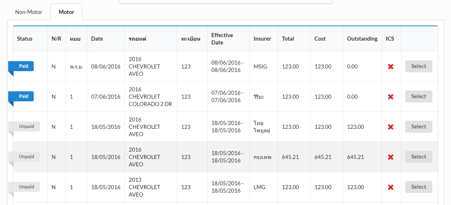Click the Effective Date column header

coord(222,39)
